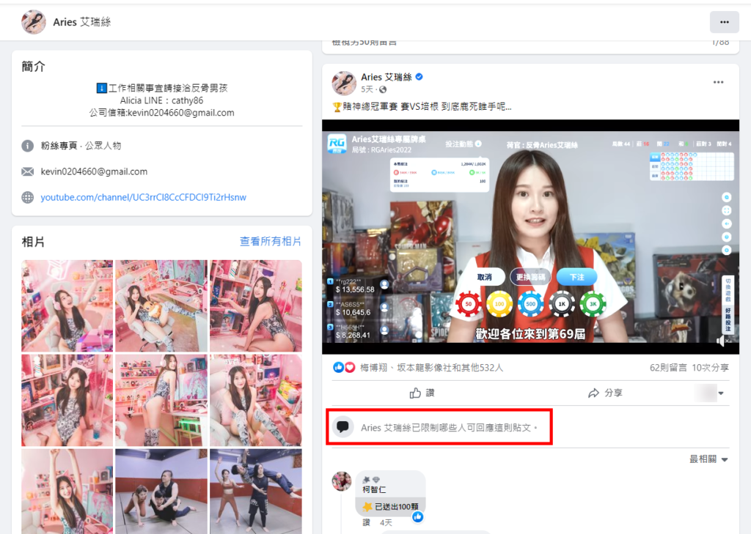Expand the 最相關 comment sorting dropdown
This screenshot has width=751, height=534.
pyautogui.click(x=708, y=459)
